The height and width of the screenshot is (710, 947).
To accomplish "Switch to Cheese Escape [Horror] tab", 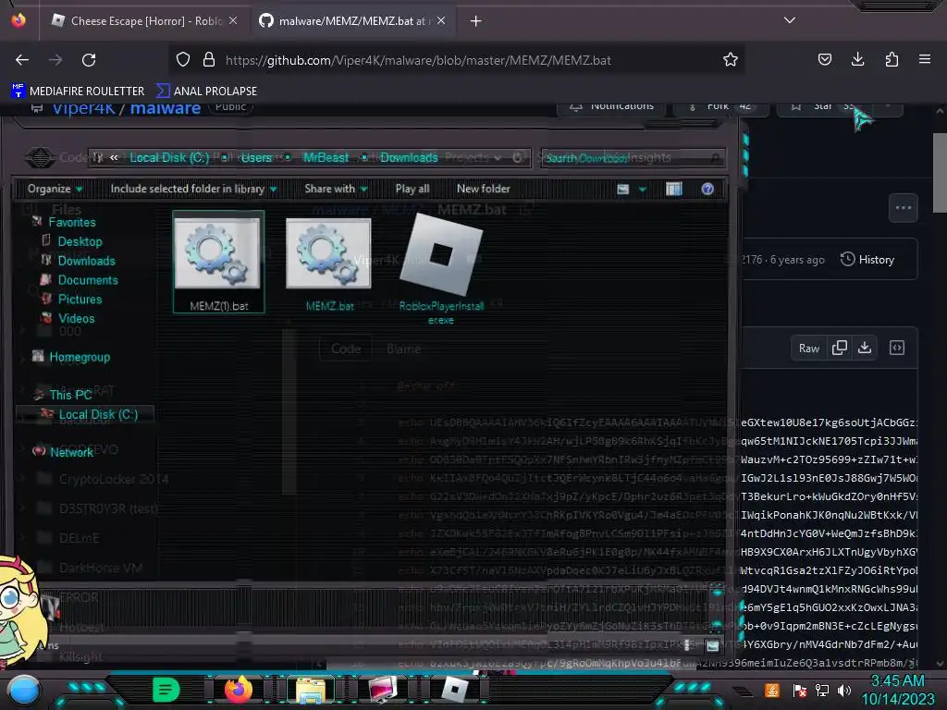I will coord(145,21).
